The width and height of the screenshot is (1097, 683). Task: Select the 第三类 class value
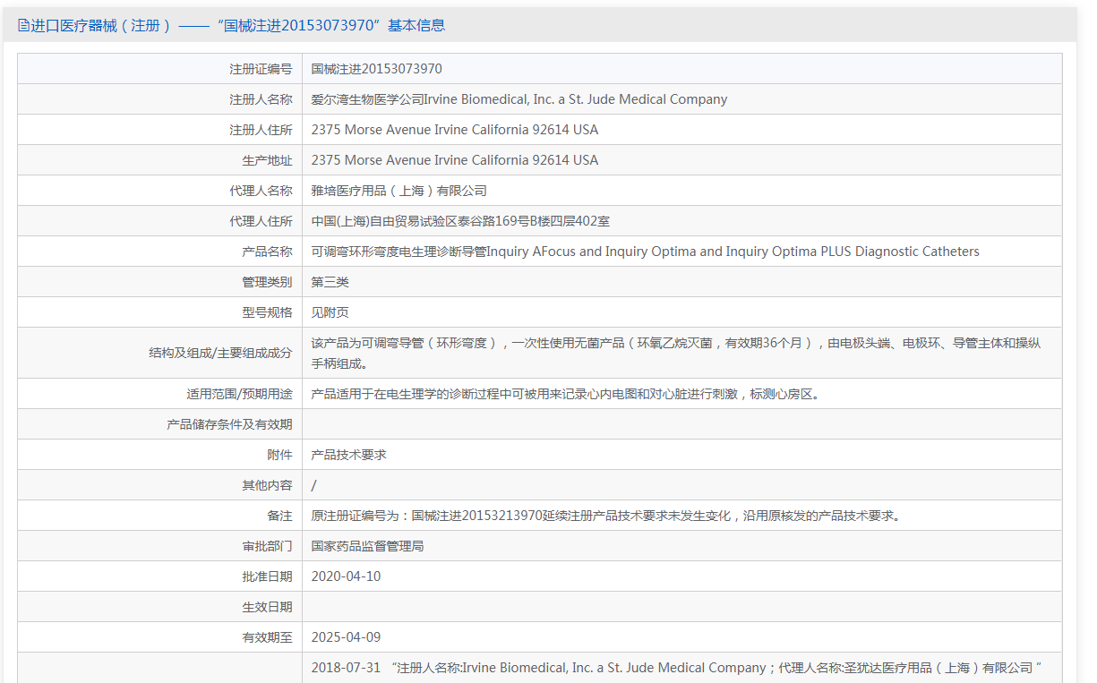tap(330, 282)
